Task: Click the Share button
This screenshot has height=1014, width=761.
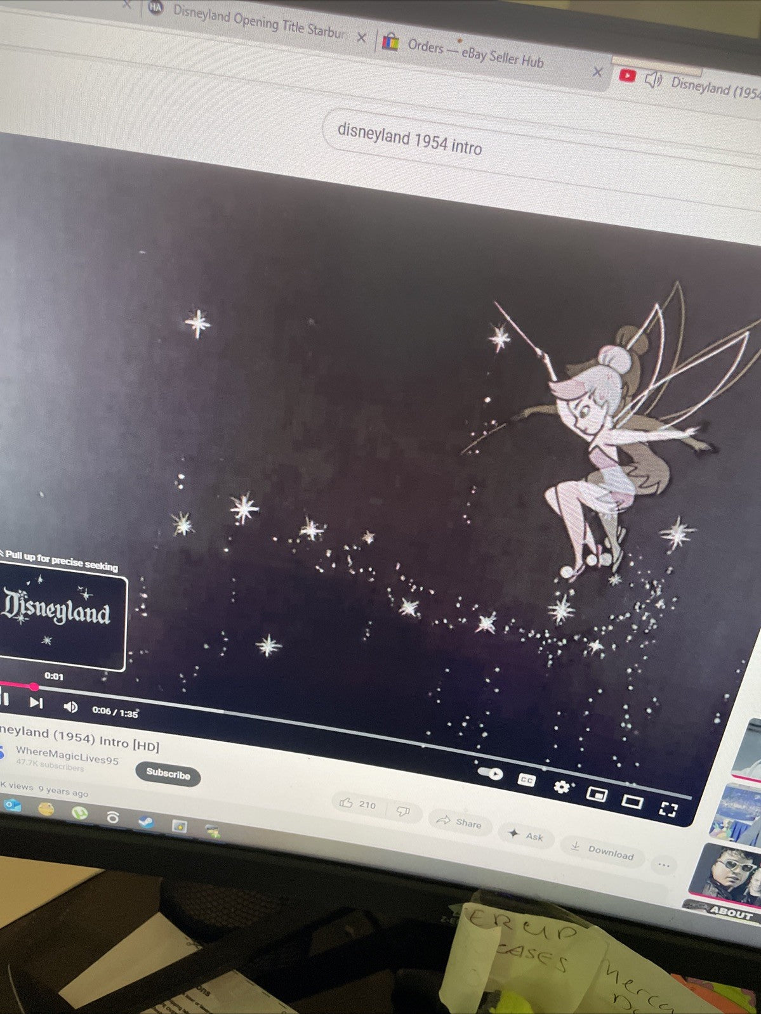Action: (459, 821)
